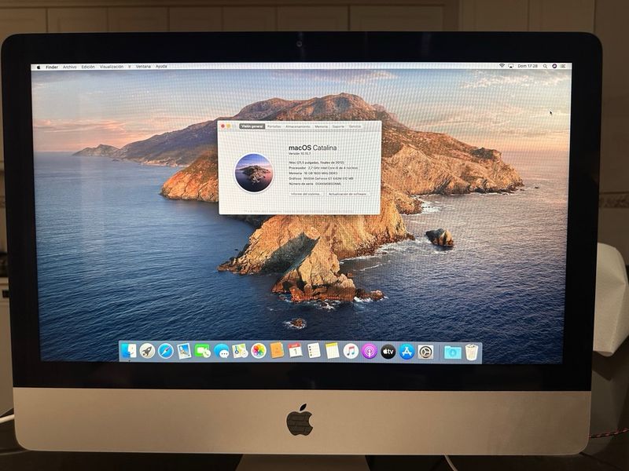The image size is (629, 471).
Task: Click the Procesador specification line
Action: 323,168
